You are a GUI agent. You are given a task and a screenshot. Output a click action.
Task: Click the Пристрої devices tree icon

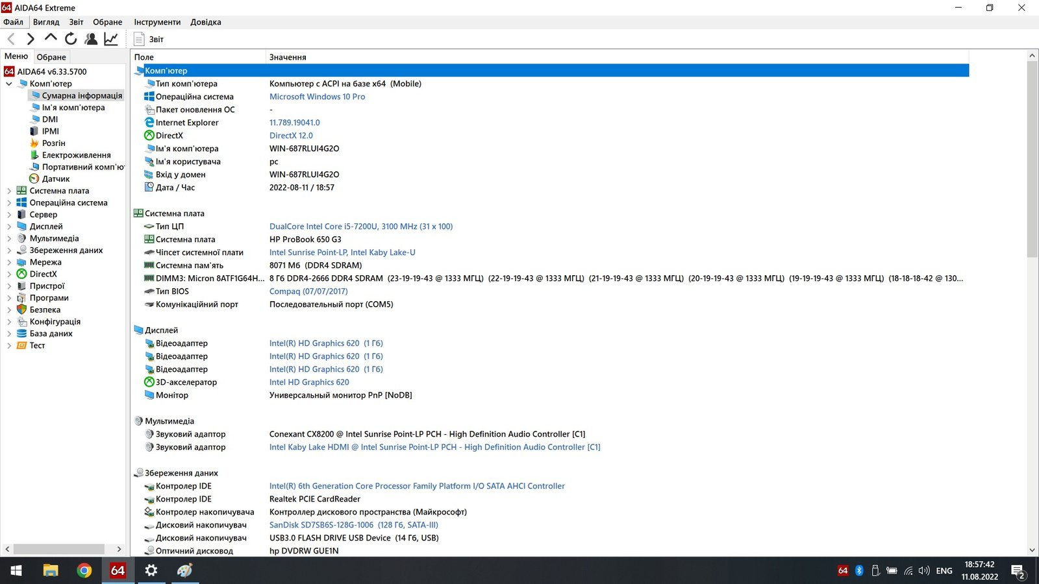point(21,286)
